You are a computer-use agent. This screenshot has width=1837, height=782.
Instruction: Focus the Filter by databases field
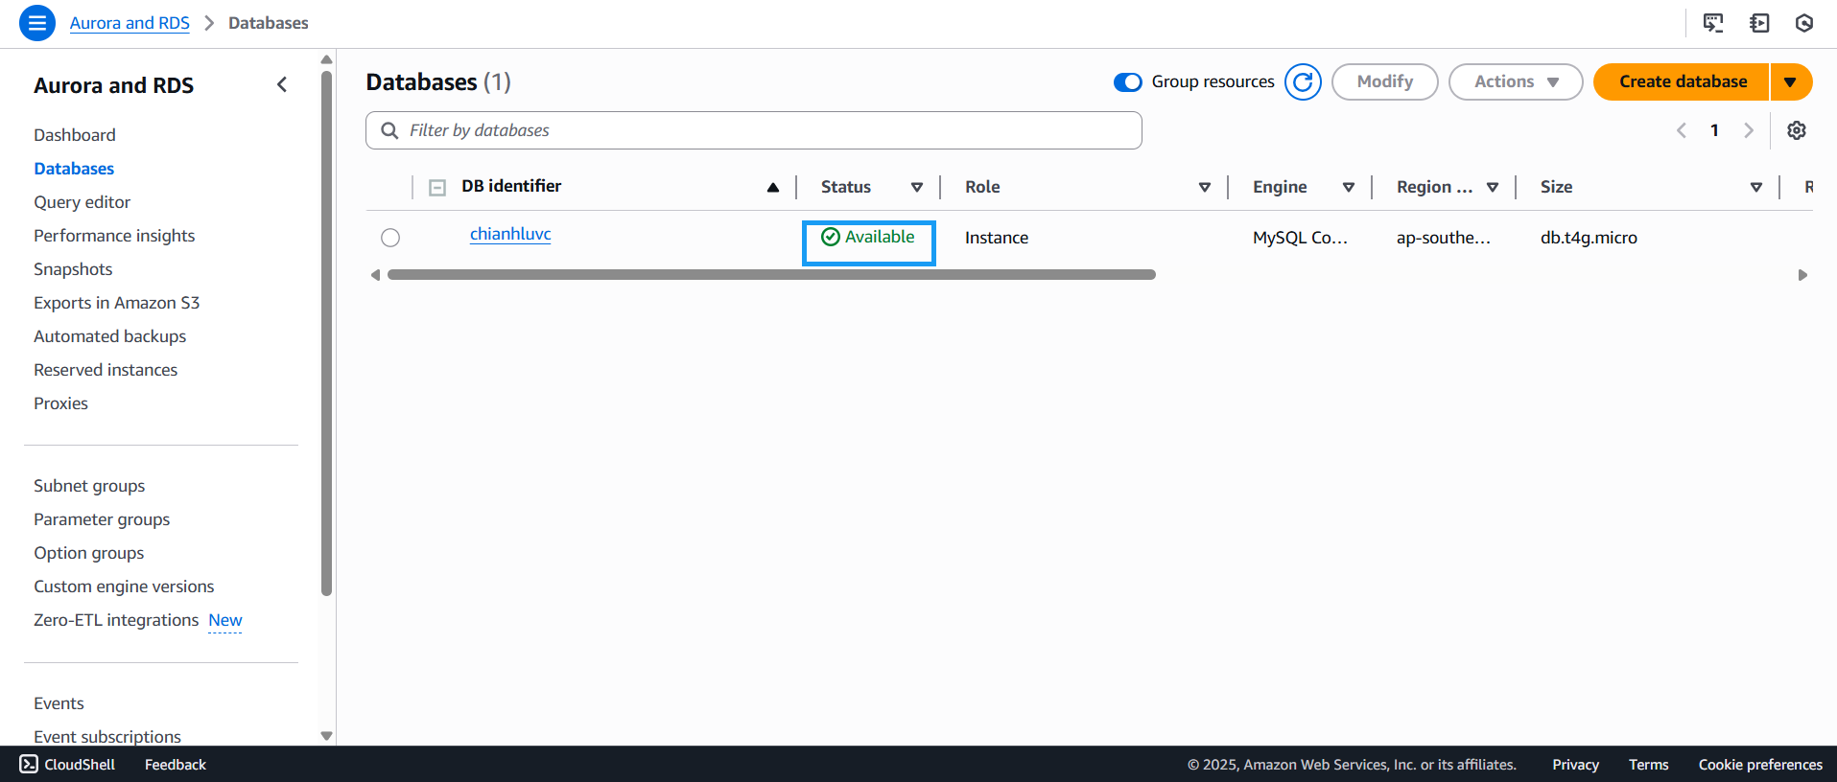(x=754, y=130)
